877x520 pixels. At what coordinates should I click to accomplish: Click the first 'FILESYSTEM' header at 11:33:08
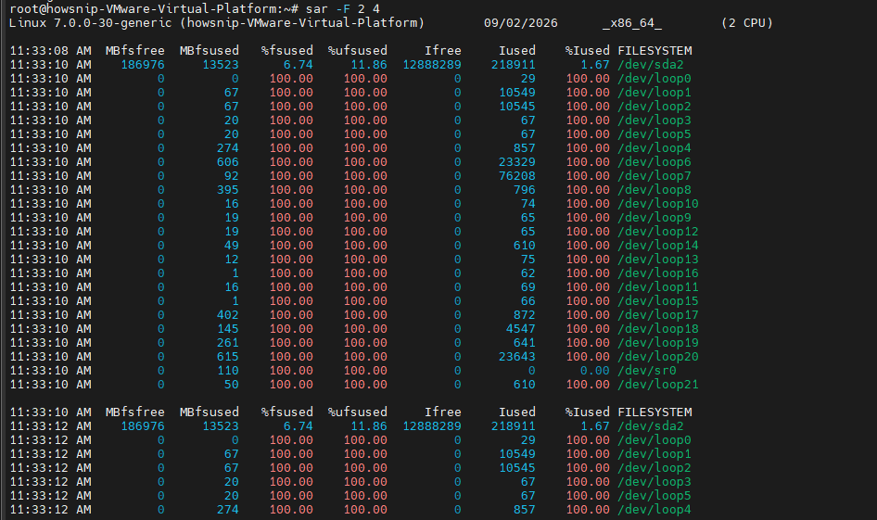[655, 50]
